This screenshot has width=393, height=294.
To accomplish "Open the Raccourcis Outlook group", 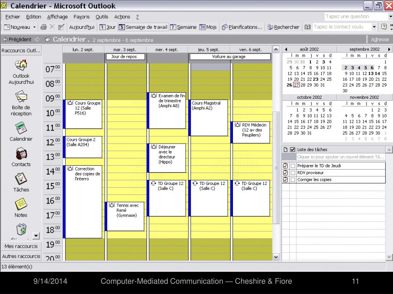I will tap(21, 51).
